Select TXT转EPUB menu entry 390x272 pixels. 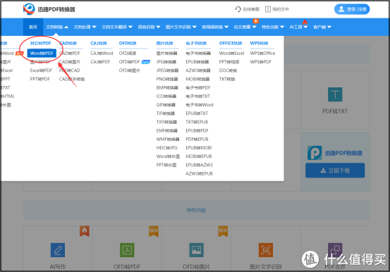point(197,122)
